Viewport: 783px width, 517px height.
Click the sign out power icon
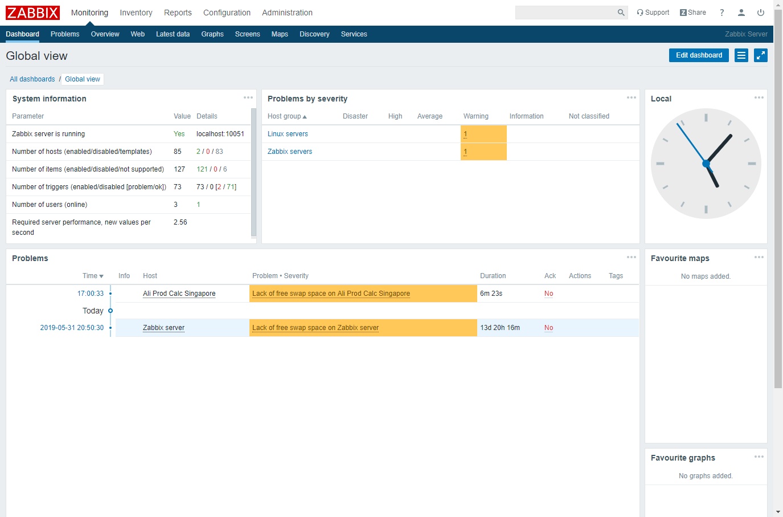pos(761,13)
